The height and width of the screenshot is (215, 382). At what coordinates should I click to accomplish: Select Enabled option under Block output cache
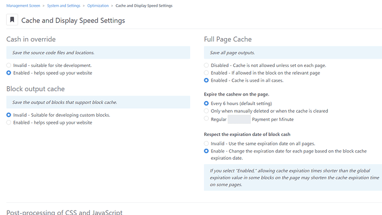tap(9, 122)
